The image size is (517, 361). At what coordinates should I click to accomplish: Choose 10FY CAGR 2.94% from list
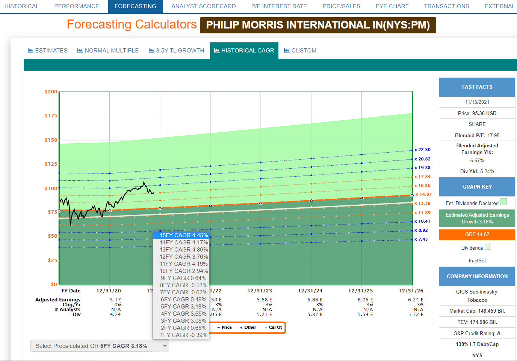[x=183, y=271]
